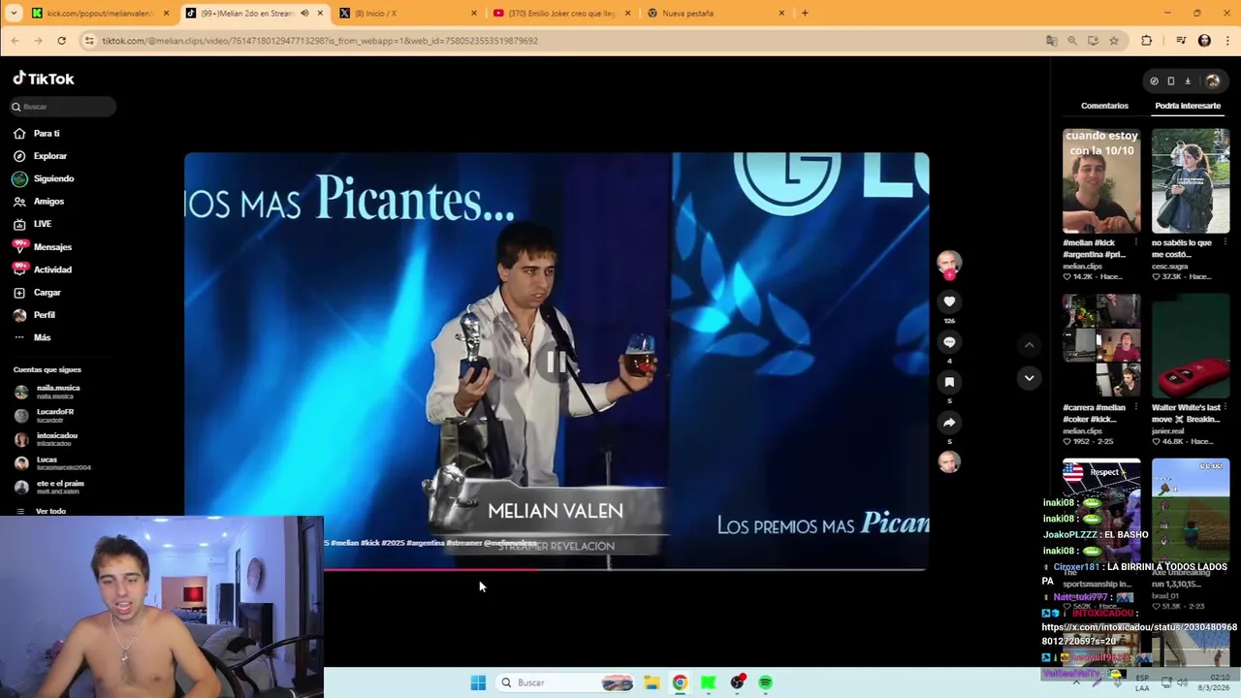
Task: Mute the TikTok tab via speaker icon
Action: click(x=304, y=14)
